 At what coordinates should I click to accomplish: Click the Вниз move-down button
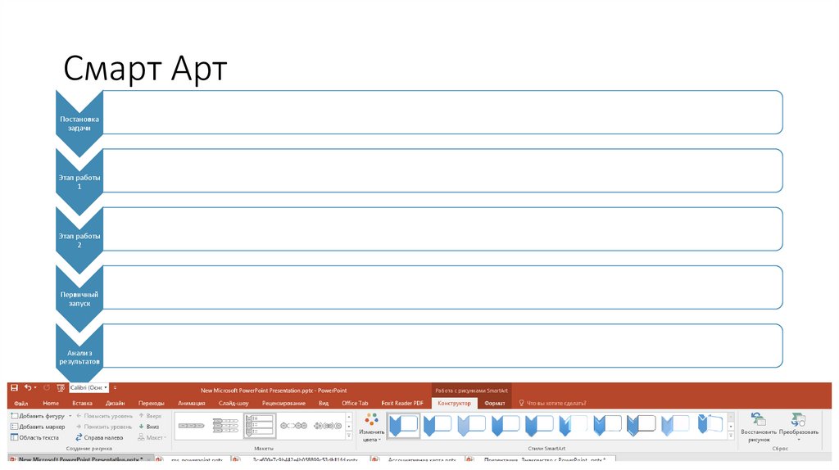tap(149, 427)
